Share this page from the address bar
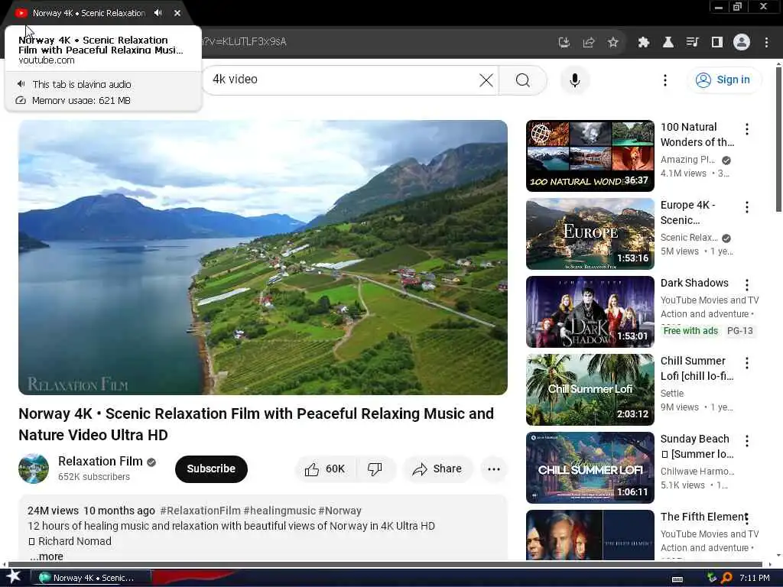 [589, 43]
